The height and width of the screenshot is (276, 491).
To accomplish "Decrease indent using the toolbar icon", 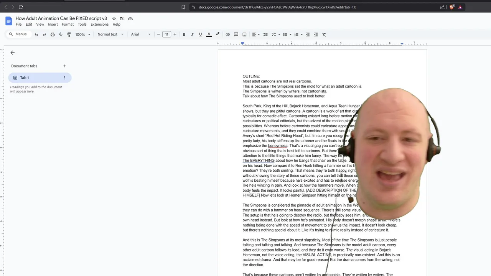I will [x=307, y=34].
